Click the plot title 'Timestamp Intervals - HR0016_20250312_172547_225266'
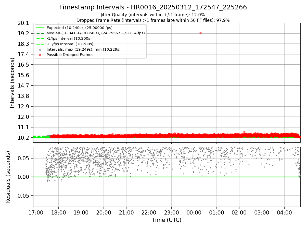The height and width of the screenshot is (229, 306). (x=153, y=7)
